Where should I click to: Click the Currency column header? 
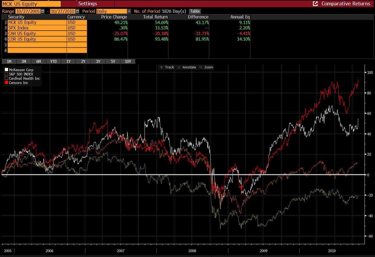(x=76, y=17)
